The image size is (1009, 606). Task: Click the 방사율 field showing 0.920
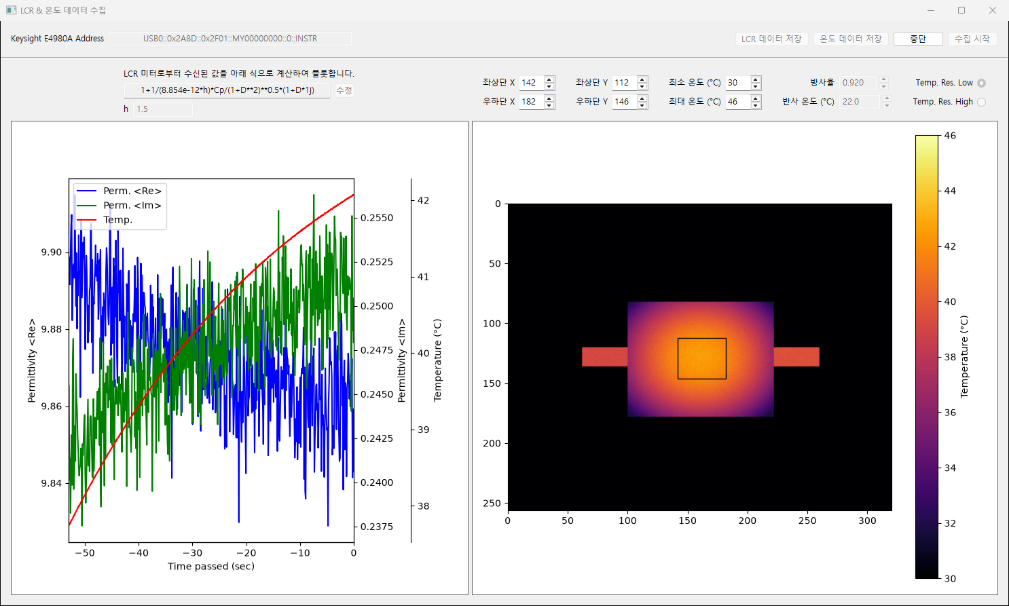tap(859, 83)
